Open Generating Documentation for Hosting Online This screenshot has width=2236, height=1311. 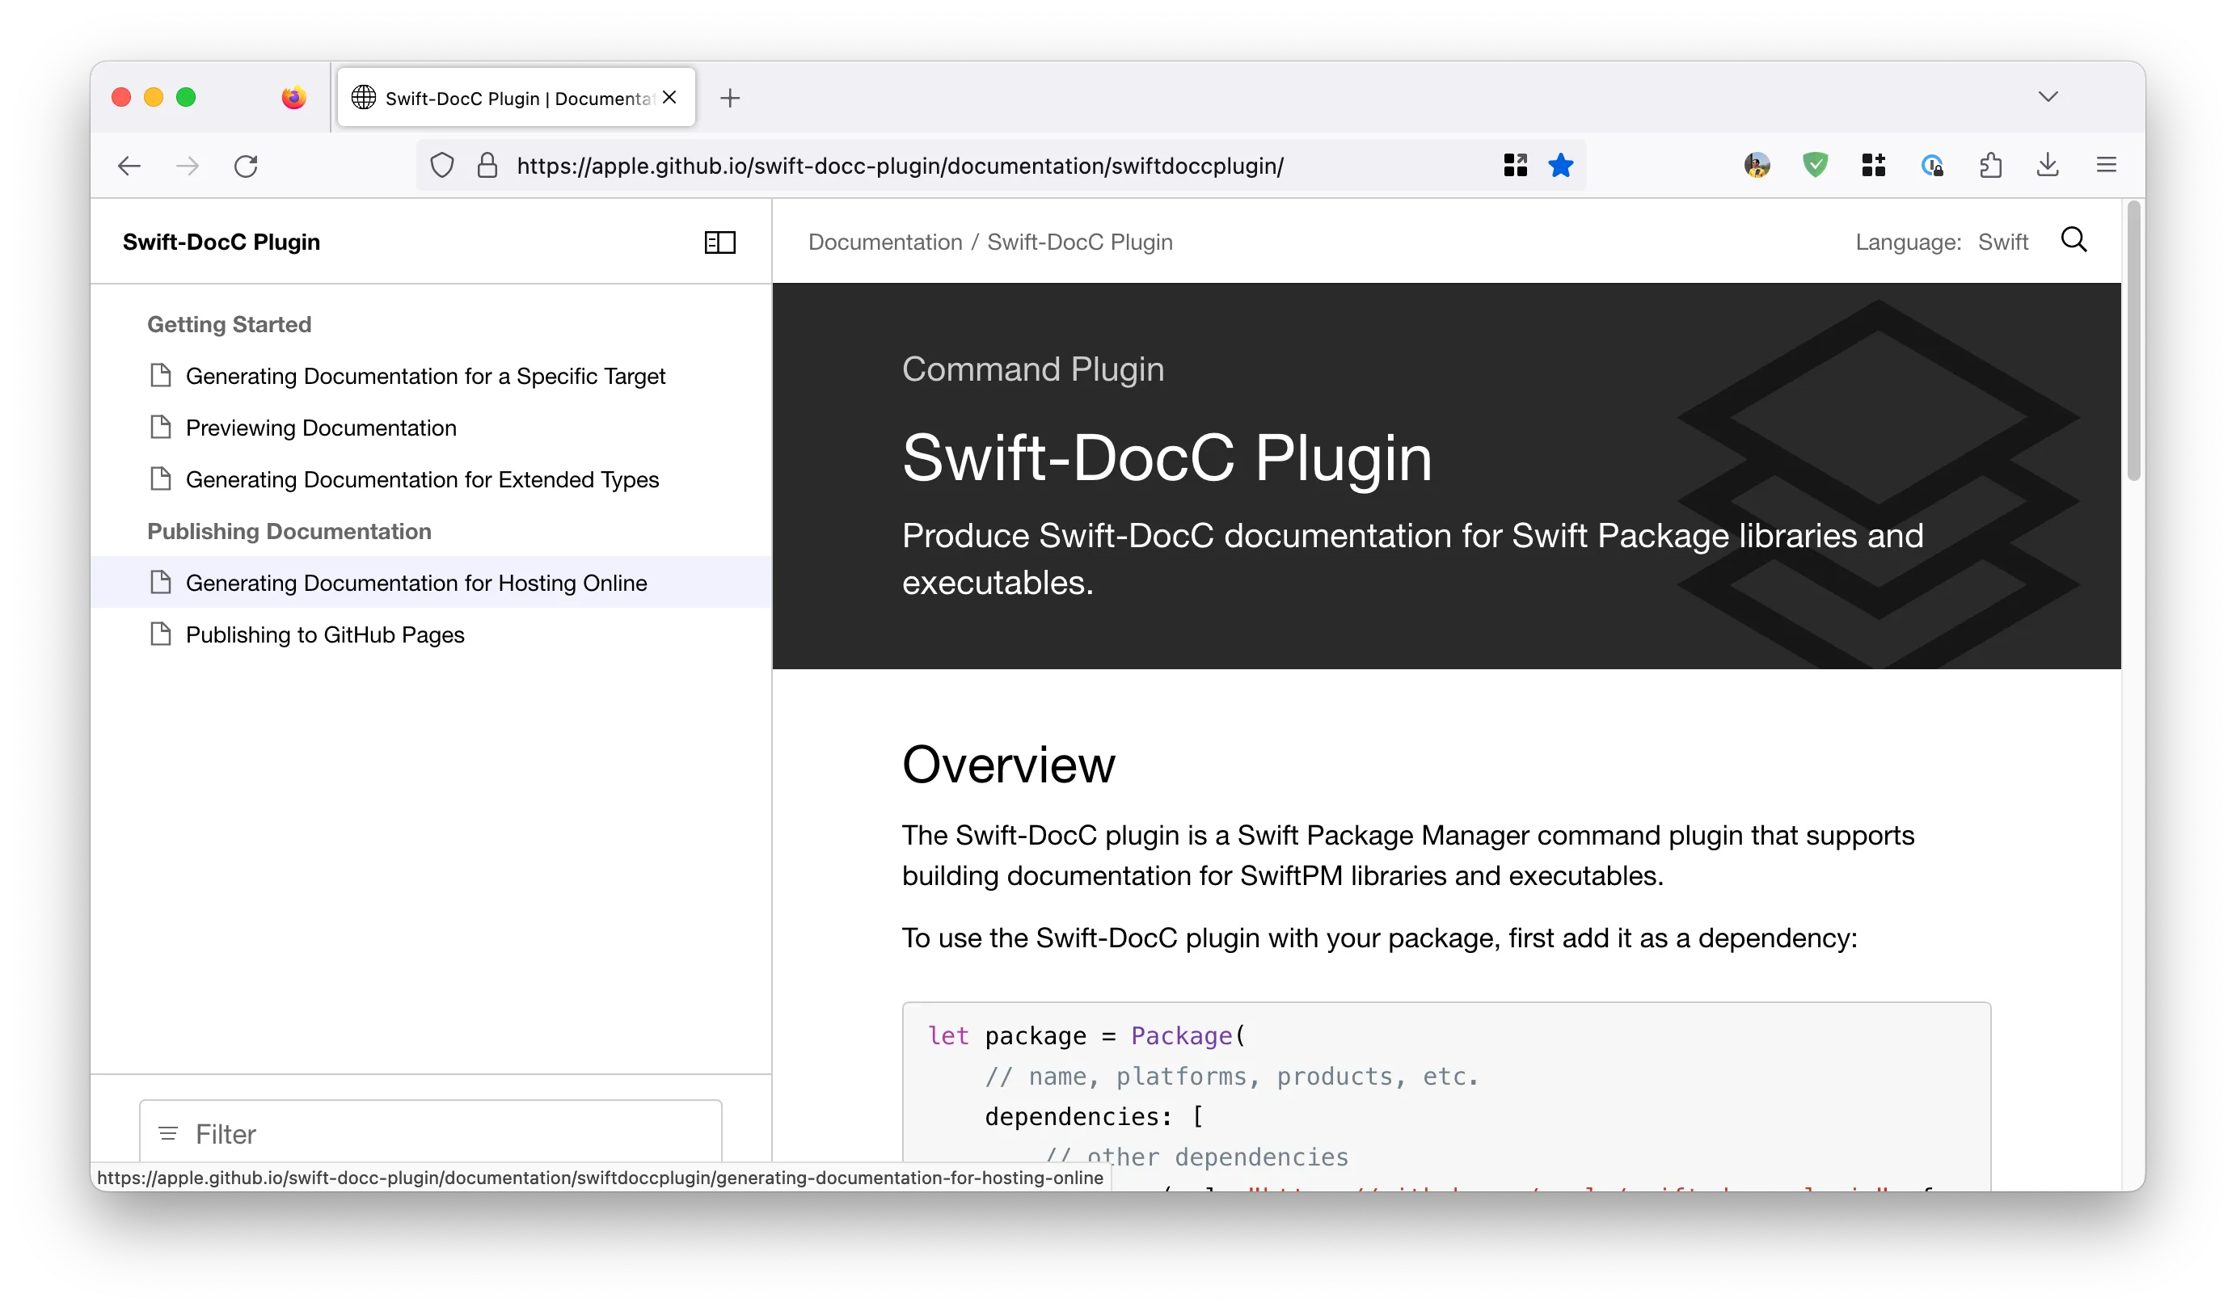pyautogui.click(x=416, y=583)
